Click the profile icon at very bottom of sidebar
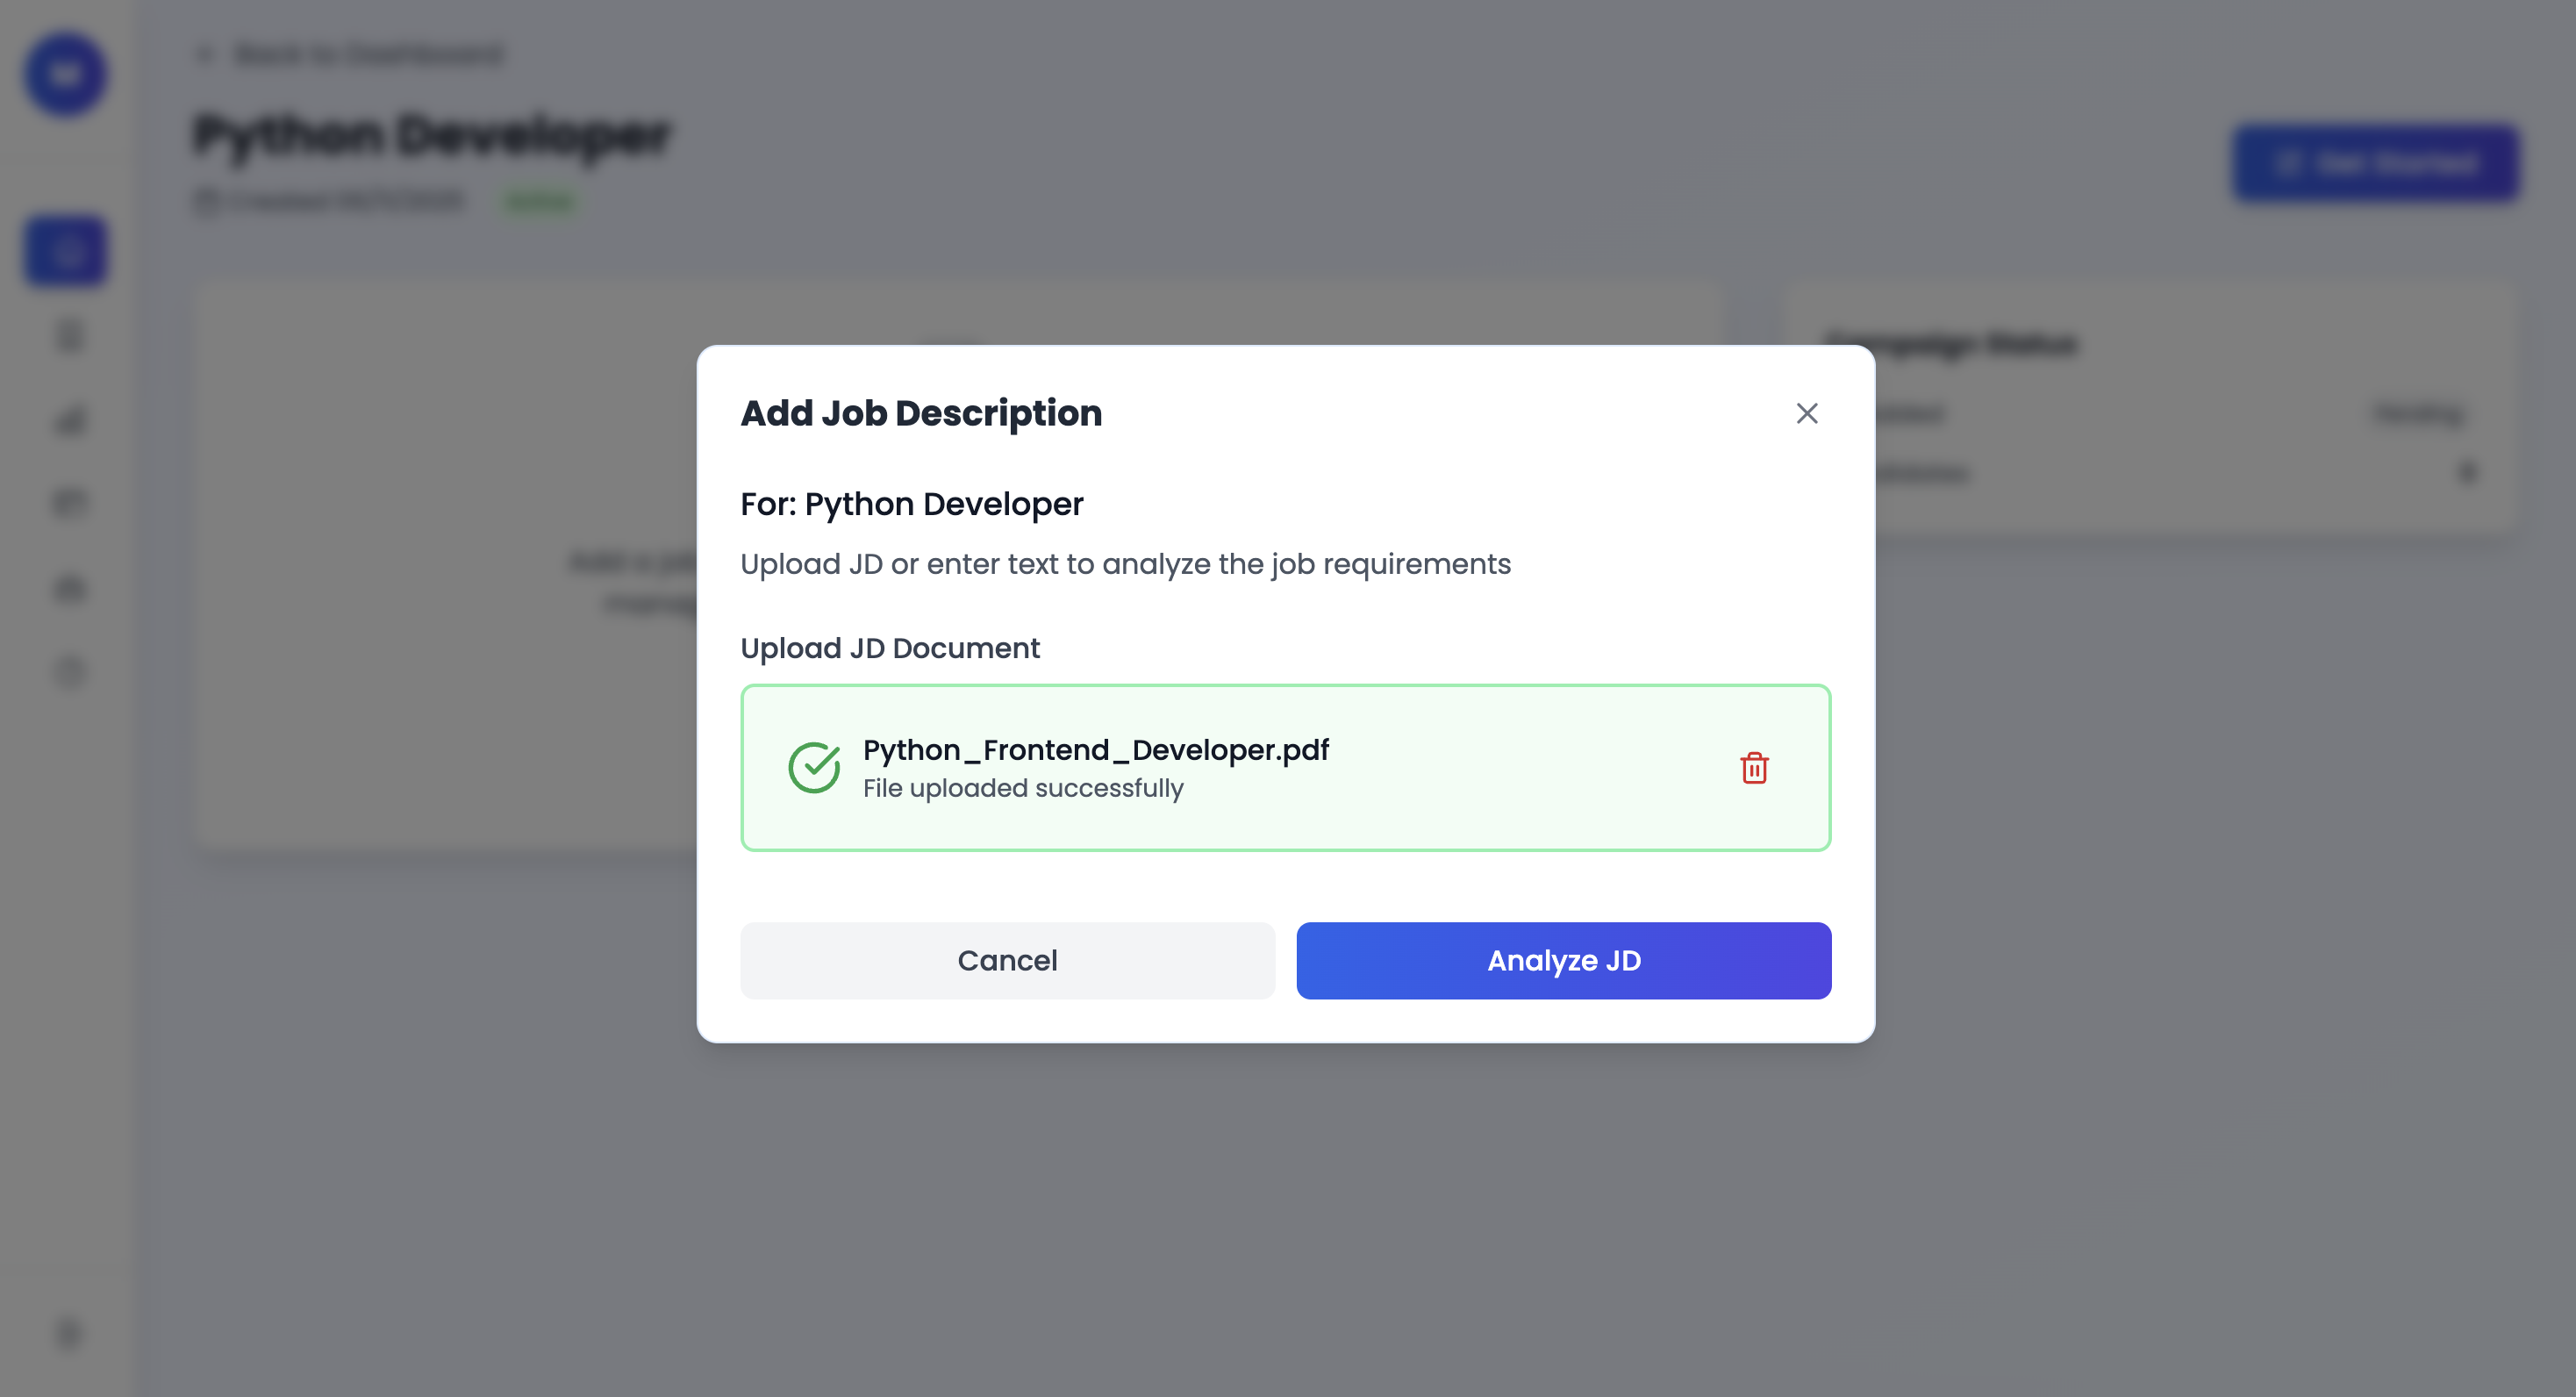 (x=66, y=1332)
